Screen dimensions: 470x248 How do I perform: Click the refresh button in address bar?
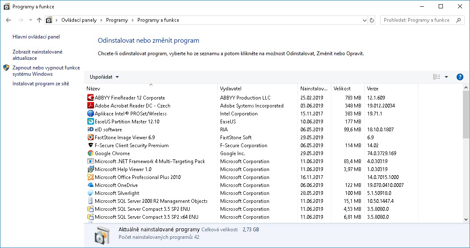[x=372, y=20]
